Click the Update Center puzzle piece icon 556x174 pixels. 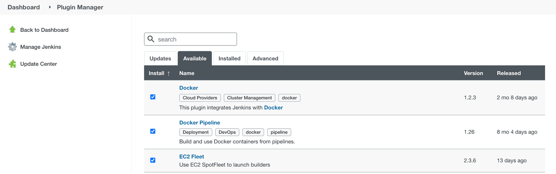(12, 64)
